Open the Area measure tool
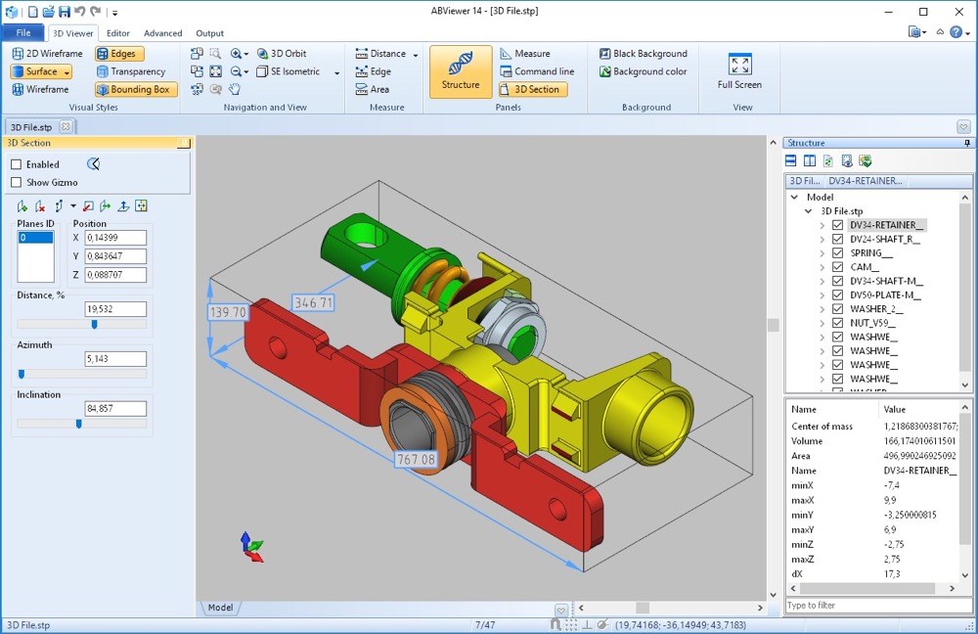Viewport: 978px width, 634px height. pyautogui.click(x=375, y=88)
